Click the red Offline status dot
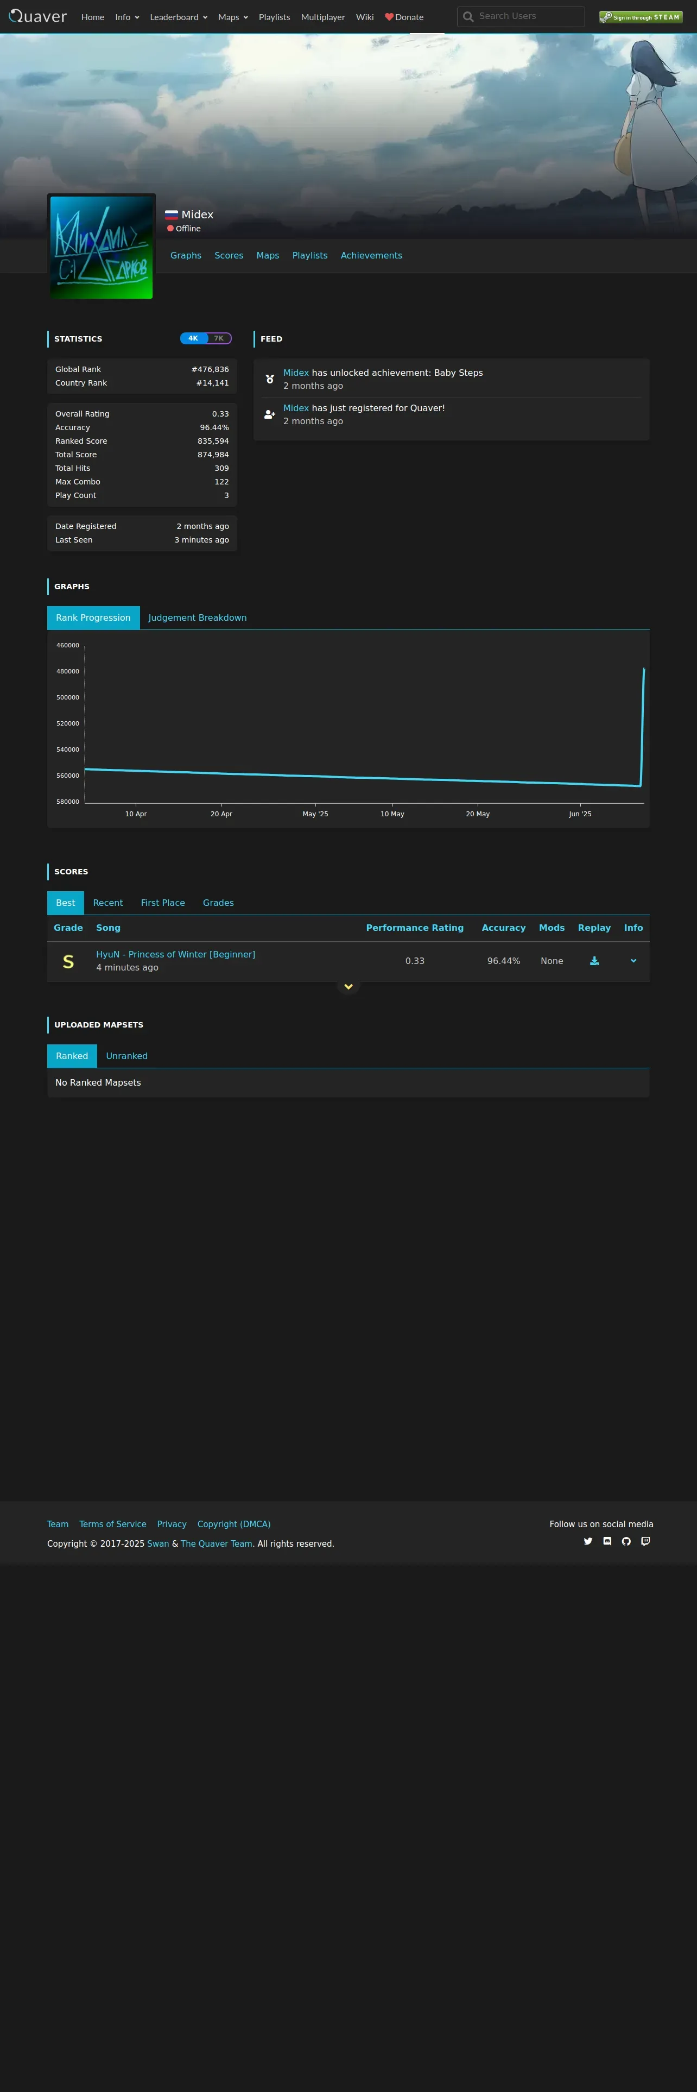This screenshot has height=2092, width=697. (x=170, y=228)
